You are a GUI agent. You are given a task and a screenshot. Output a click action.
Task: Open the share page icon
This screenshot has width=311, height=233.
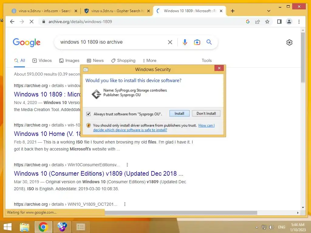pos(258,22)
